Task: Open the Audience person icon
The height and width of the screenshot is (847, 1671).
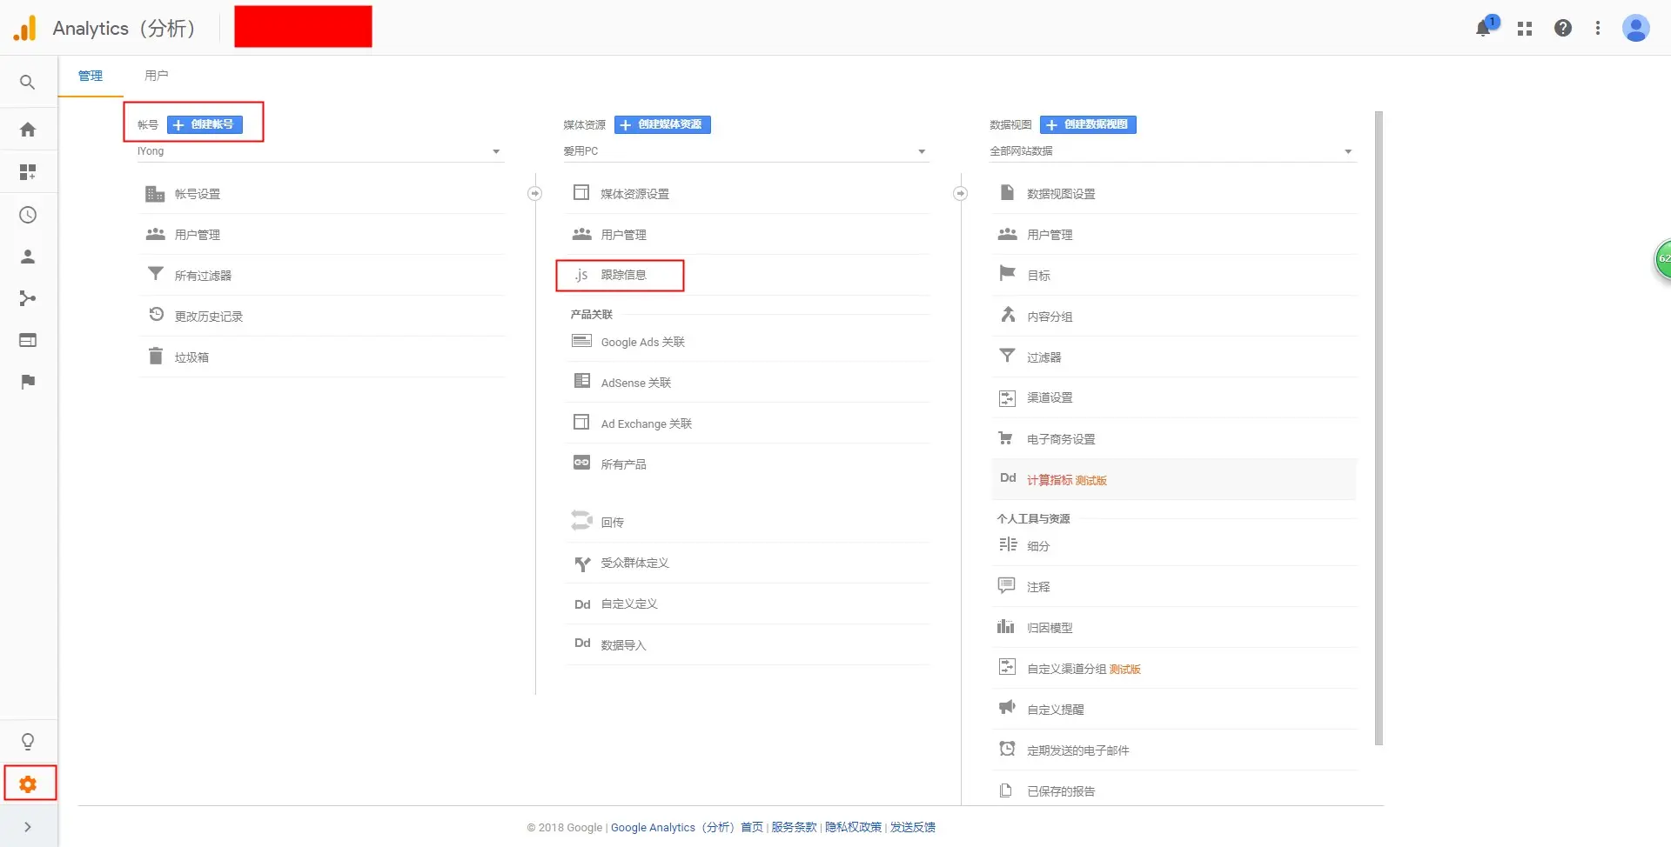Action: [x=28, y=257]
